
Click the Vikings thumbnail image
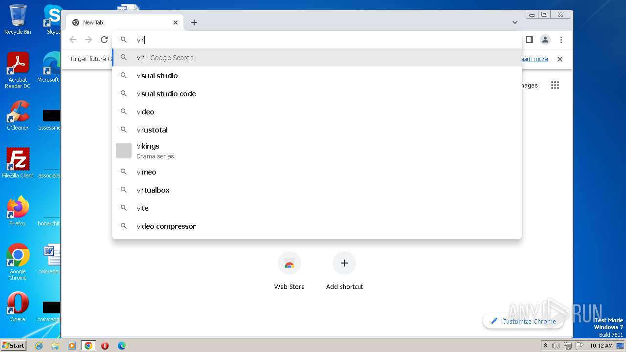(x=124, y=151)
